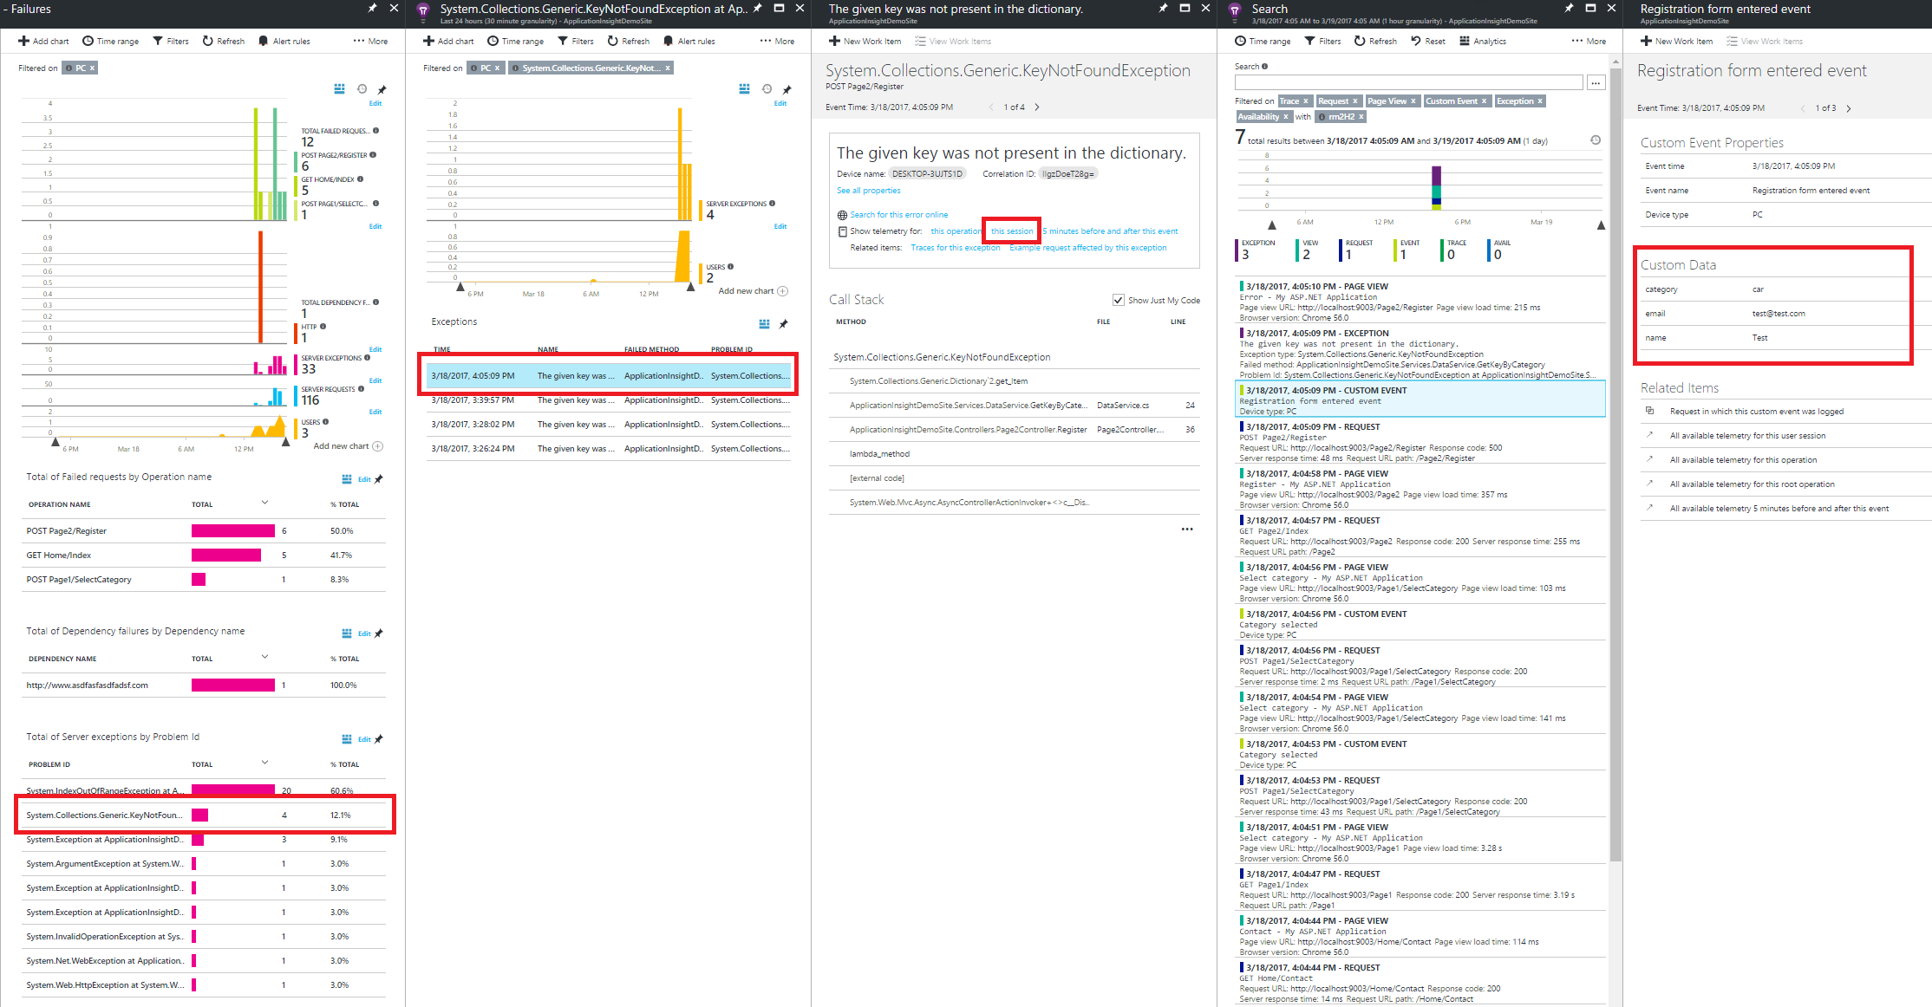Open Filters in the Search blade toolbar

pos(1322,41)
